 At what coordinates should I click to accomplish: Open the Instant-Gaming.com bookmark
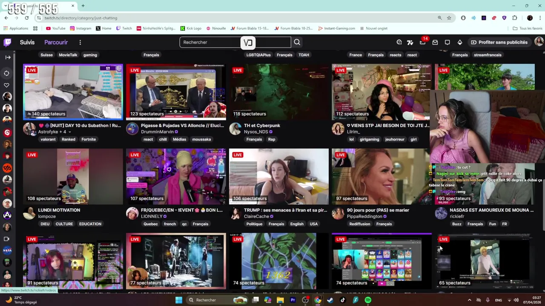point(336,28)
